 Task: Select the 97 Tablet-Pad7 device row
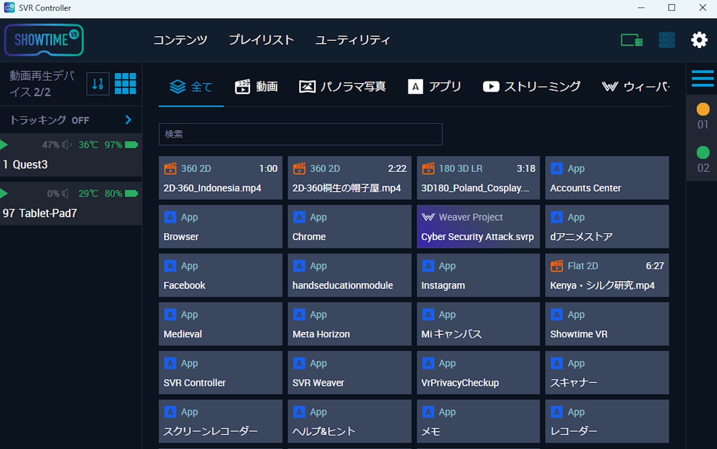(x=71, y=204)
